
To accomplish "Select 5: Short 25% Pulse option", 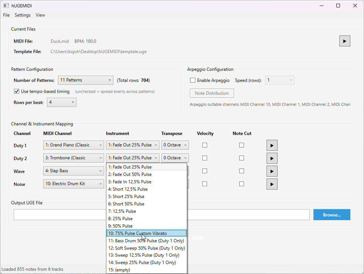I will [x=147, y=197].
